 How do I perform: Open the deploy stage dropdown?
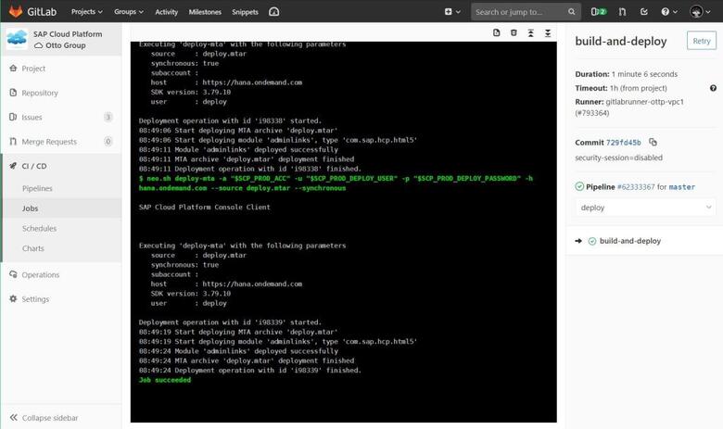click(645, 208)
